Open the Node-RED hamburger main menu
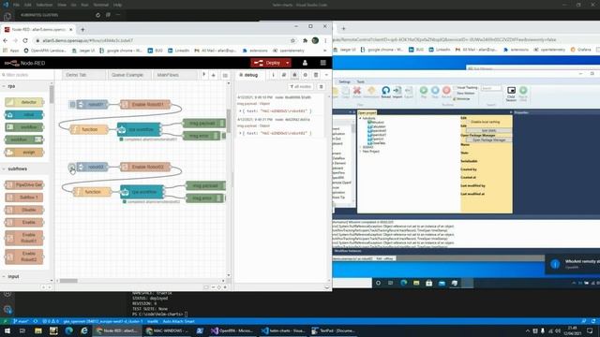The height and width of the screenshot is (337, 600). click(322, 63)
